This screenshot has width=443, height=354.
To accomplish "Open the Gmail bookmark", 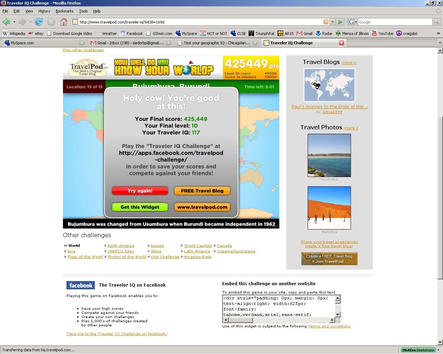I will 305,34.
